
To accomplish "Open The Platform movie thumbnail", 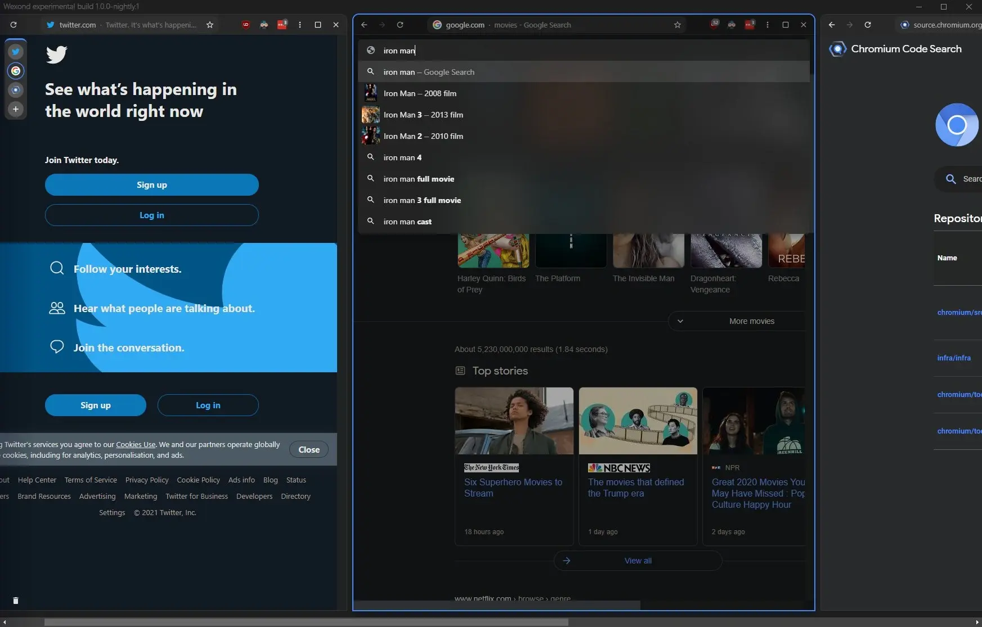I will [571, 251].
